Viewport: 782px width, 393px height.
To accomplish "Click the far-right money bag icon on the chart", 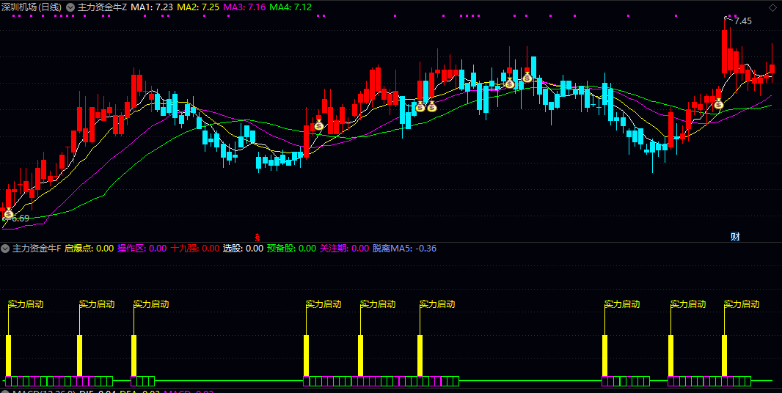I will coord(719,104).
